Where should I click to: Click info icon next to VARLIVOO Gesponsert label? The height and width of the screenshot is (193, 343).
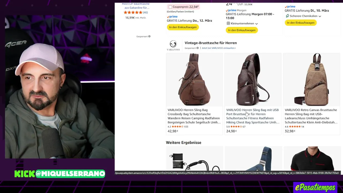[x=197, y=48]
